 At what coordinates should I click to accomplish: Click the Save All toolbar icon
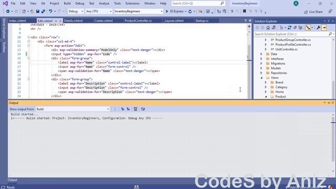point(43,12)
